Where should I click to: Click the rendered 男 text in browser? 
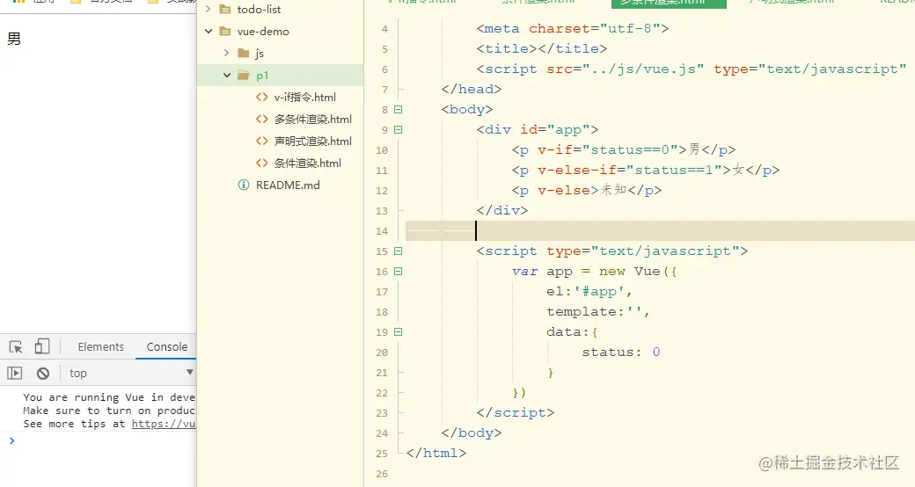(14, 39)
